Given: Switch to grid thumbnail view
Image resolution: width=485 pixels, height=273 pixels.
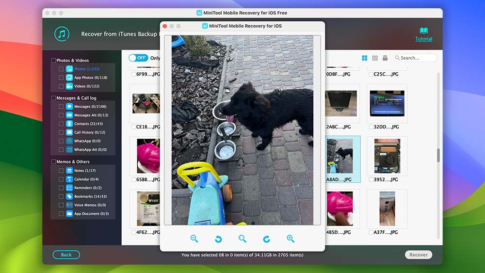Looking at the screenshot, I should (365, 58).
